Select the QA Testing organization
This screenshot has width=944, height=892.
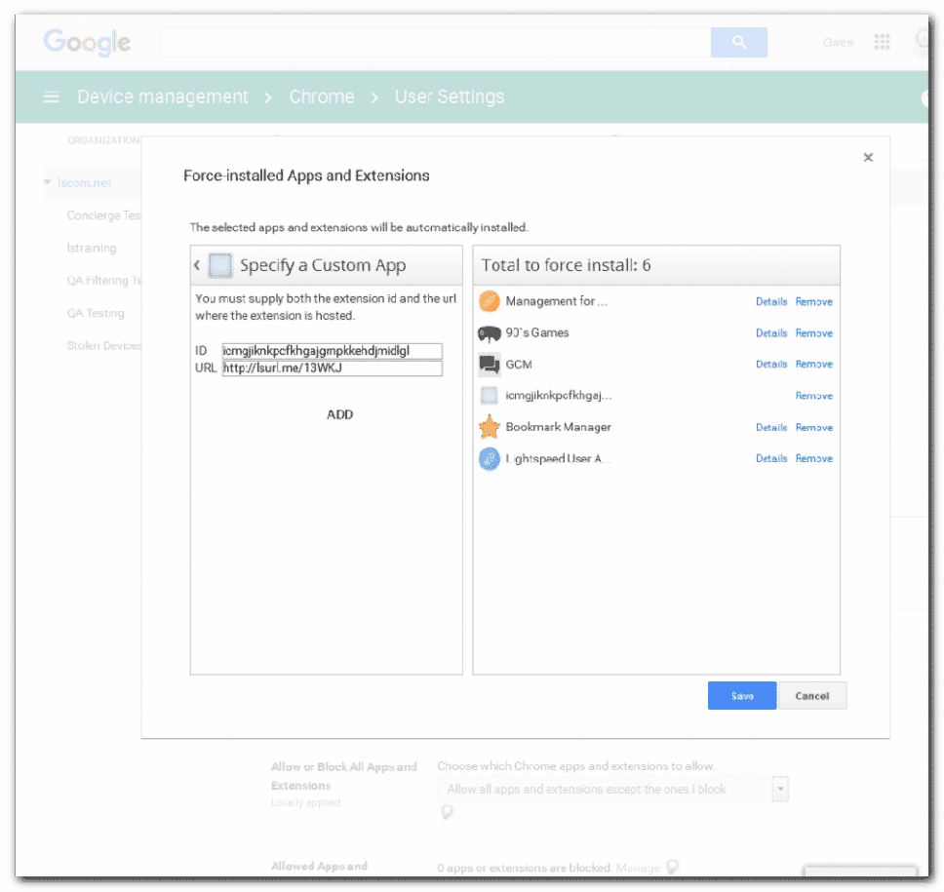pos(96,313)
